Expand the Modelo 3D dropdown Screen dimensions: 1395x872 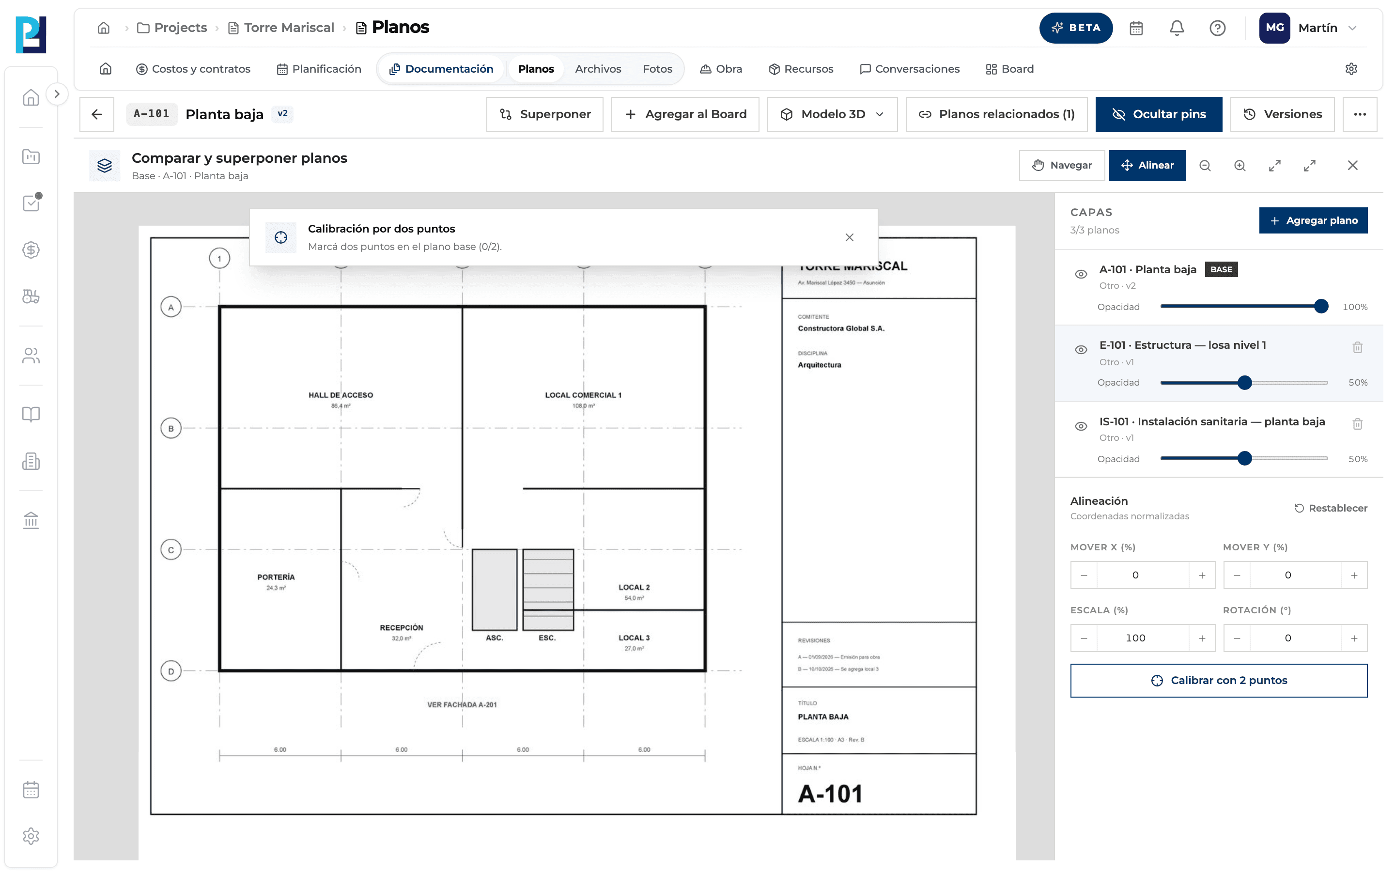[x=832, y=114]
